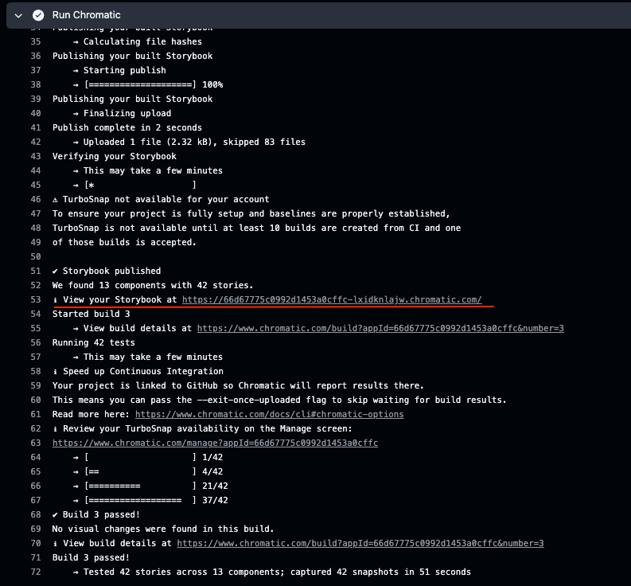
Task: Open the Storybook URL on line 53
Action: tap(332, 299)
